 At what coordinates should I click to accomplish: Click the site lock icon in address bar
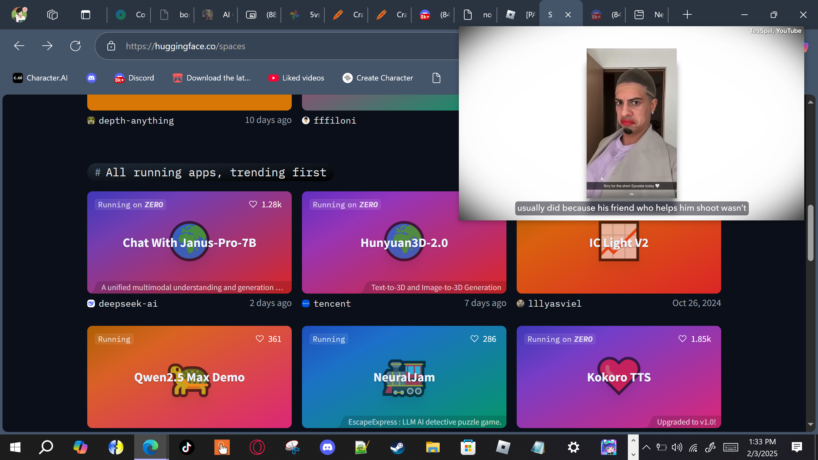click(111, 46)
